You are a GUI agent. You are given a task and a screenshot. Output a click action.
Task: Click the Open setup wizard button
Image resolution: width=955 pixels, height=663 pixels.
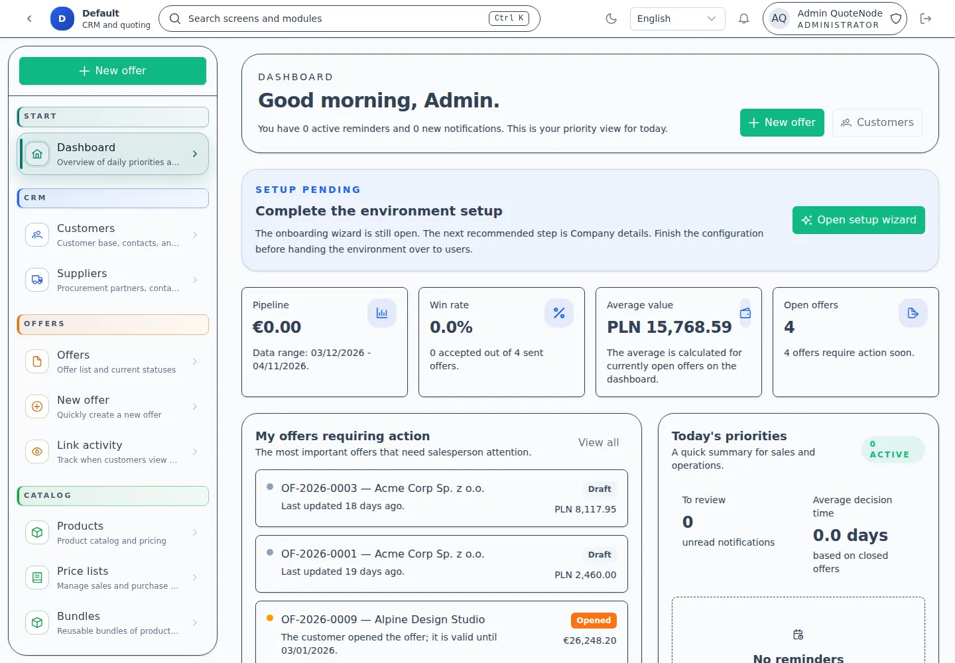pos(858,219)
